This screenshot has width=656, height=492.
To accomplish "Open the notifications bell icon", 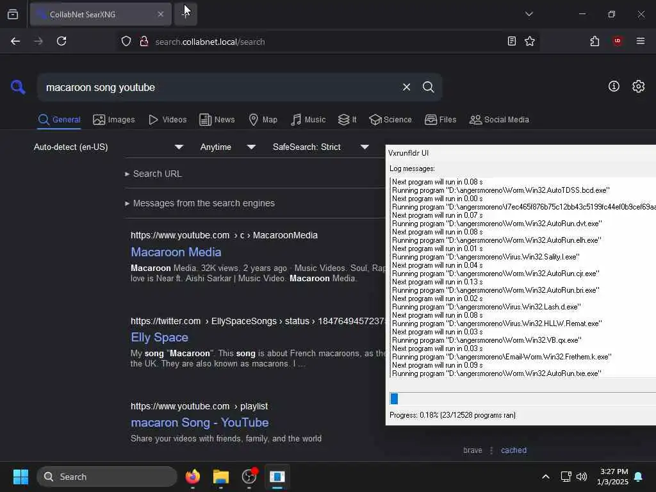I will (638, 477).
